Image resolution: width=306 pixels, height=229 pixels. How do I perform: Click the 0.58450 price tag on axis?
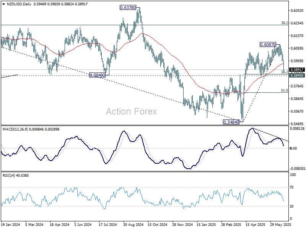click(297, 76)
